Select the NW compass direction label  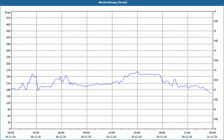point(216,60)
